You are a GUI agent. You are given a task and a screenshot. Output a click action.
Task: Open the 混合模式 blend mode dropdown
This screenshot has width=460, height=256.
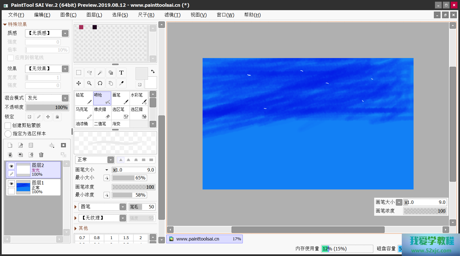(65, 98)
